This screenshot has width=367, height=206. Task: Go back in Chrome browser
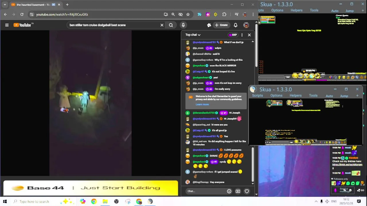pyautogui.click(x=5, y=14)
